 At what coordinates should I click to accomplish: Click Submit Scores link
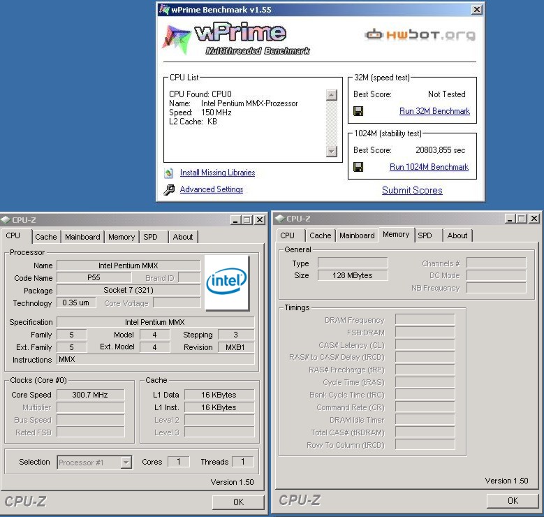(x=412, y=190)
